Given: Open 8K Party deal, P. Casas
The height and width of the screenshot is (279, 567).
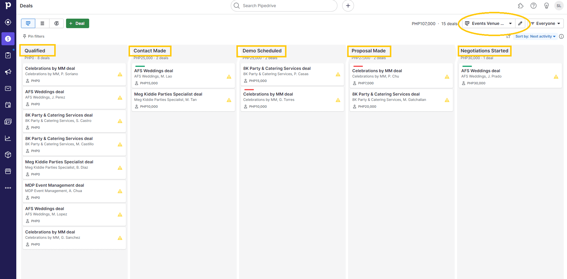Looking at the screenshot, I should click(292, 74).
